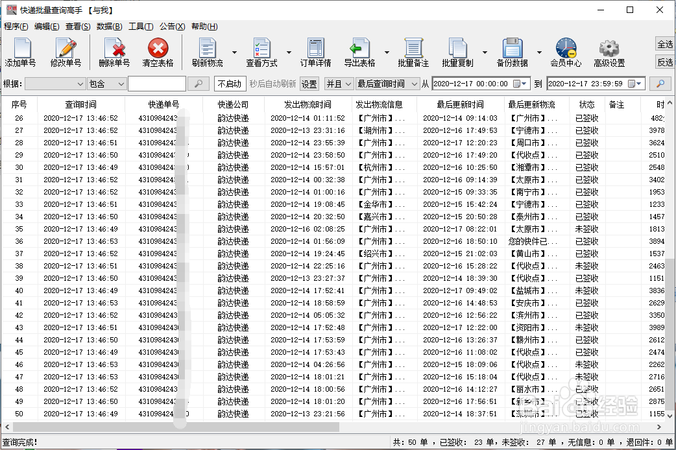Expand the 批量复制 dropdown arrow

(485, 53)
